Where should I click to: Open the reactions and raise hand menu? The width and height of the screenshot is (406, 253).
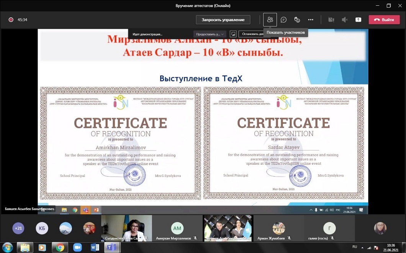pos(297,20)
